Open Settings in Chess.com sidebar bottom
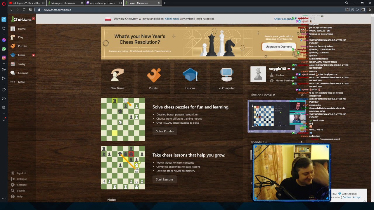The height and width of the screenshot is (210, 374). coord(19,185)
